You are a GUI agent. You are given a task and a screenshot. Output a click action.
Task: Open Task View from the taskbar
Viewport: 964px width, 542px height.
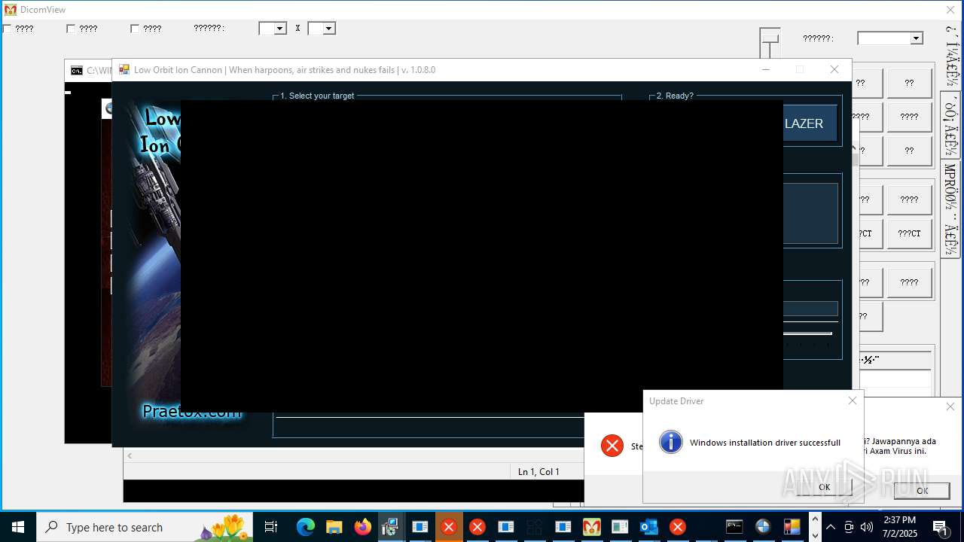[271, 527]
